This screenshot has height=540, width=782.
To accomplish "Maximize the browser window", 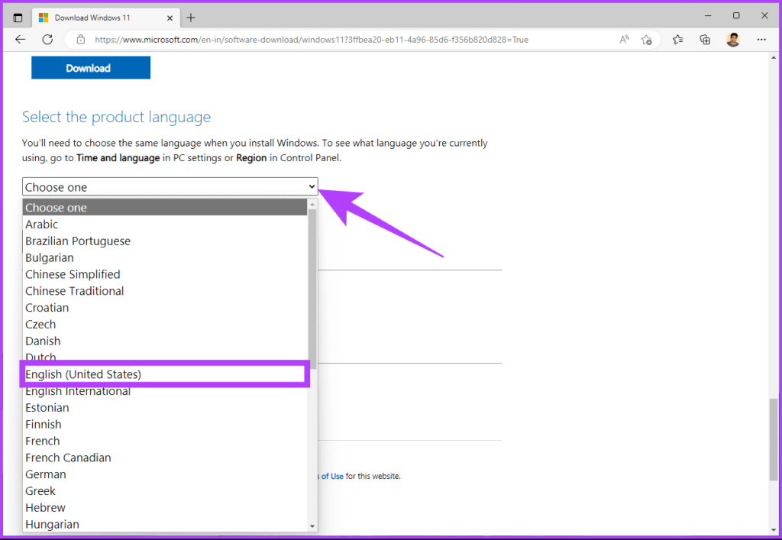I will (x=736, y=16).
